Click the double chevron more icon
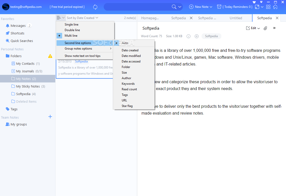Viewport: 286px width, 196px height. 274,28
